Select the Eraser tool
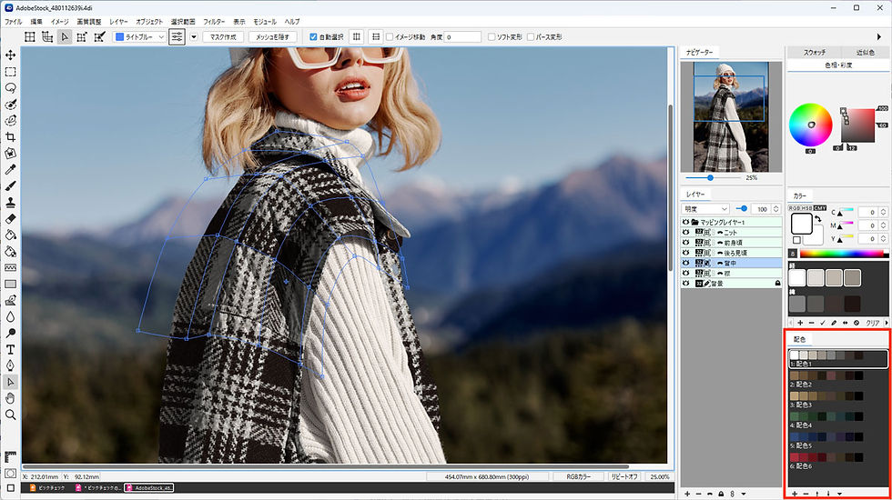 coord(10,219)
